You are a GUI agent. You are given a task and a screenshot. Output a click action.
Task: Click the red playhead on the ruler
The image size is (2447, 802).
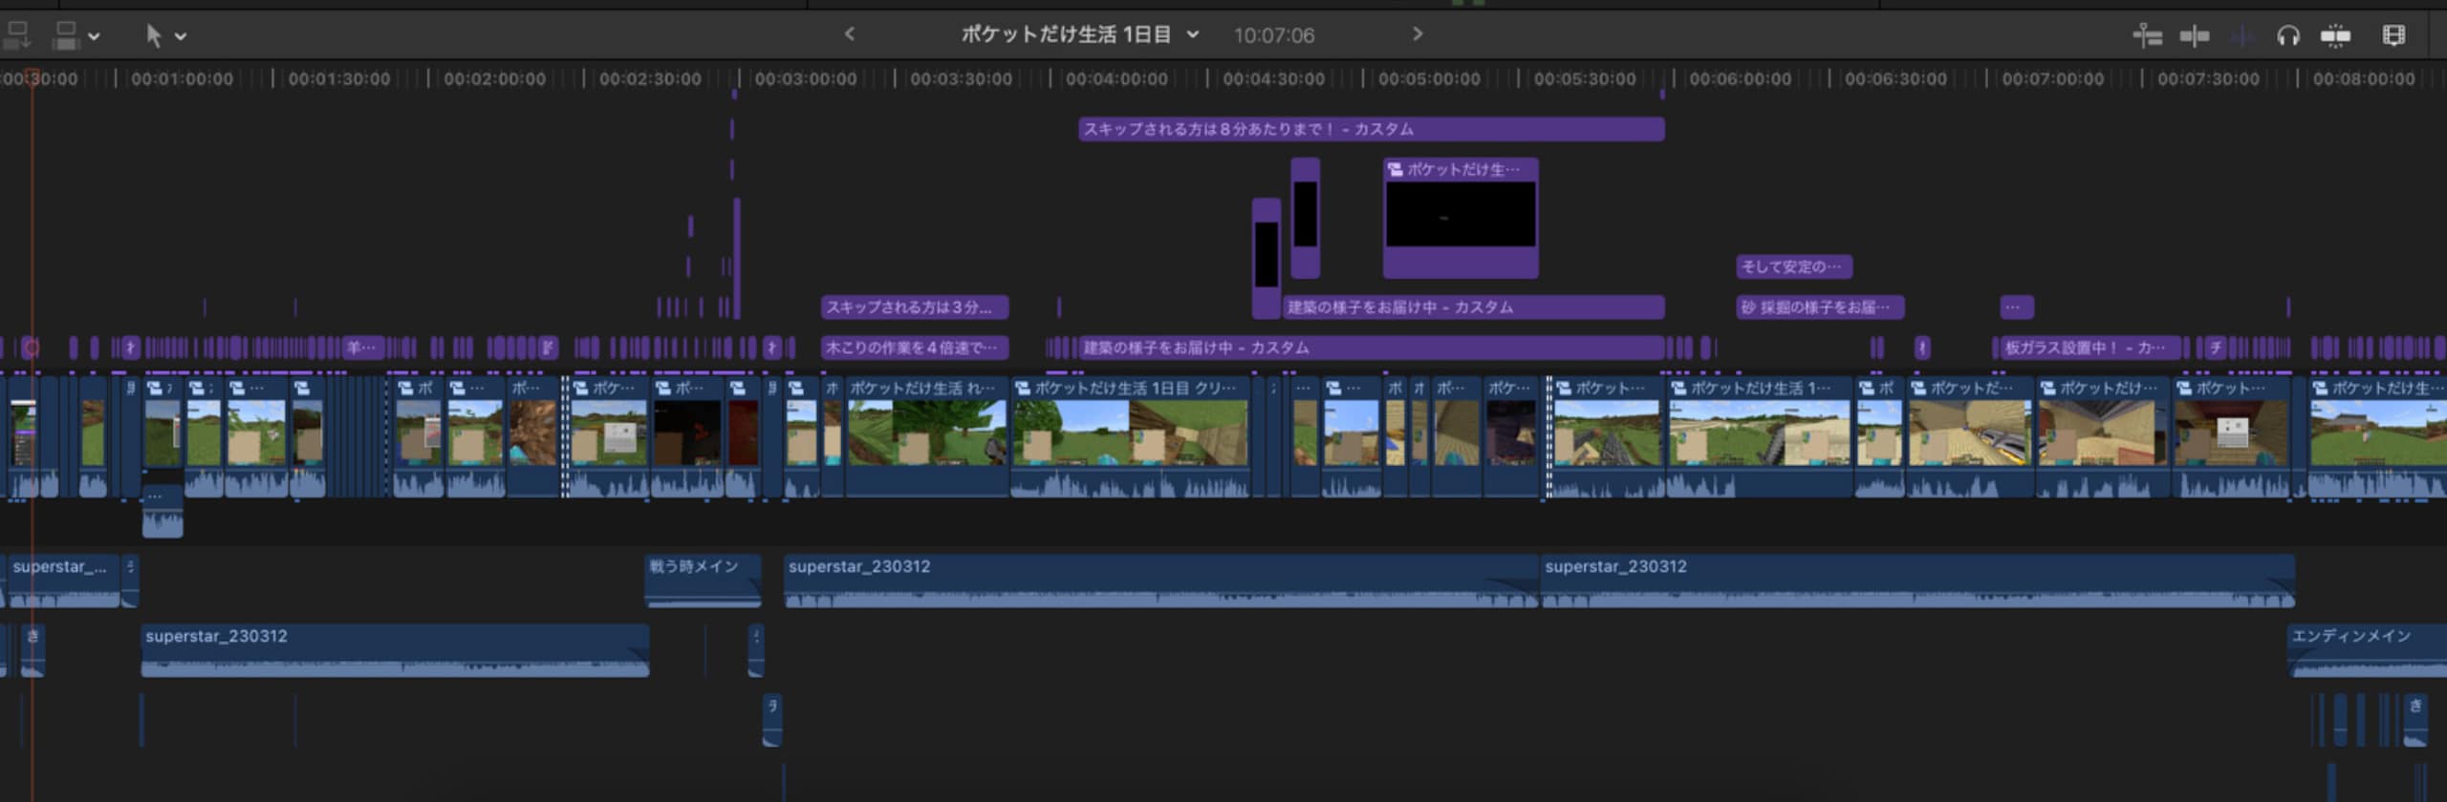(x=32, y=78)
